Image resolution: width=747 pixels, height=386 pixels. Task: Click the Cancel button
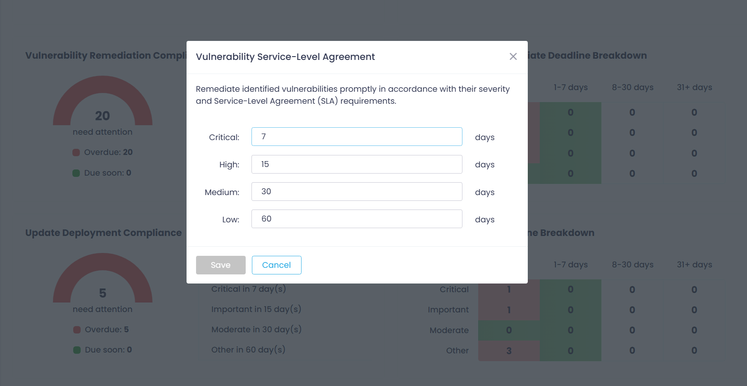pos(276,265)
